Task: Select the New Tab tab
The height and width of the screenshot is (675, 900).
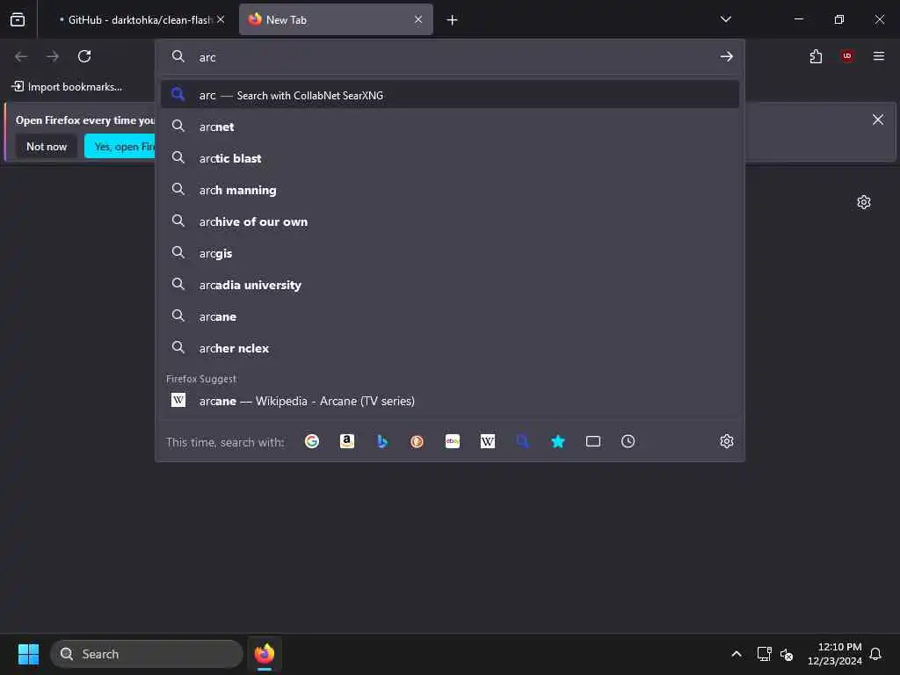Action: (336, 20)
